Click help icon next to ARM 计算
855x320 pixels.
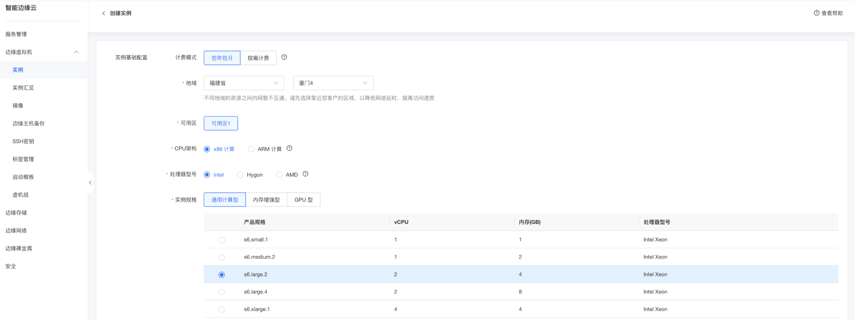289,148
